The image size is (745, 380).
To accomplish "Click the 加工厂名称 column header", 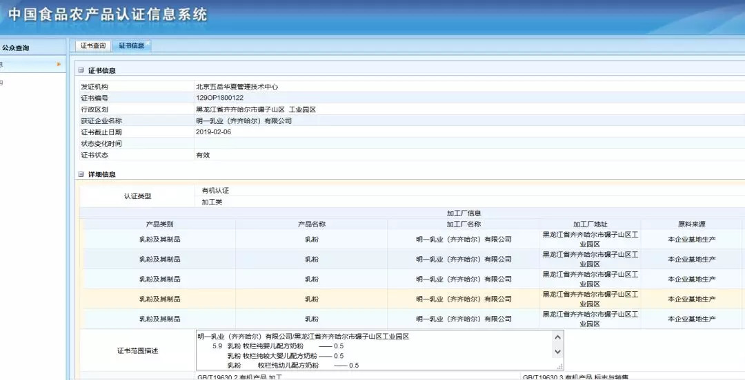I will (x=464, y=224).
